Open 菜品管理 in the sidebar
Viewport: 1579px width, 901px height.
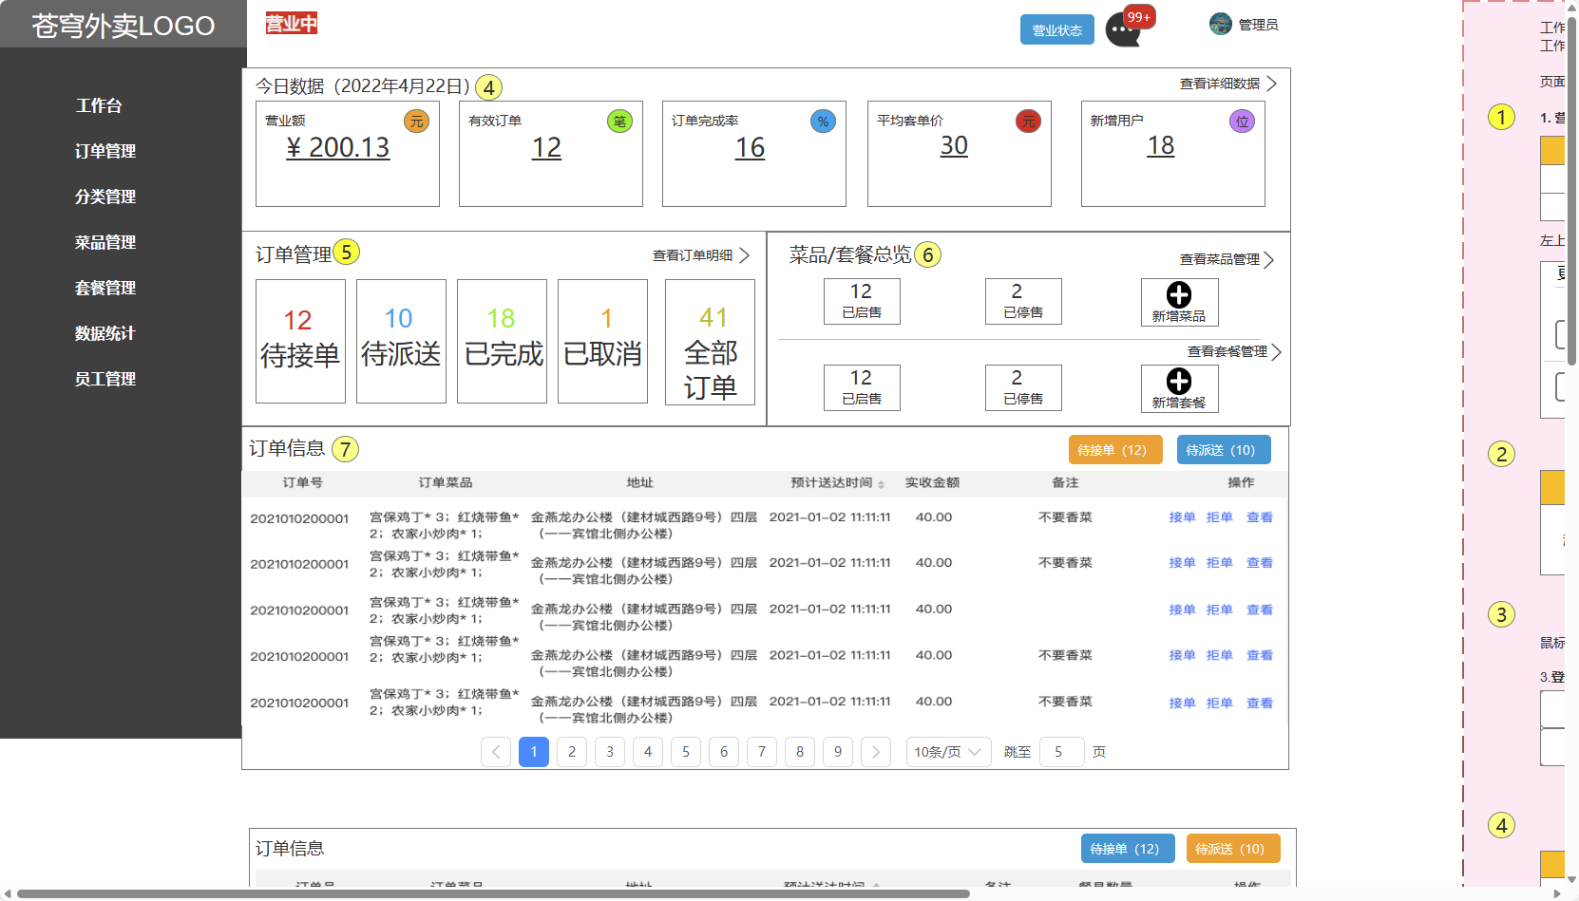tap(105, 242)
